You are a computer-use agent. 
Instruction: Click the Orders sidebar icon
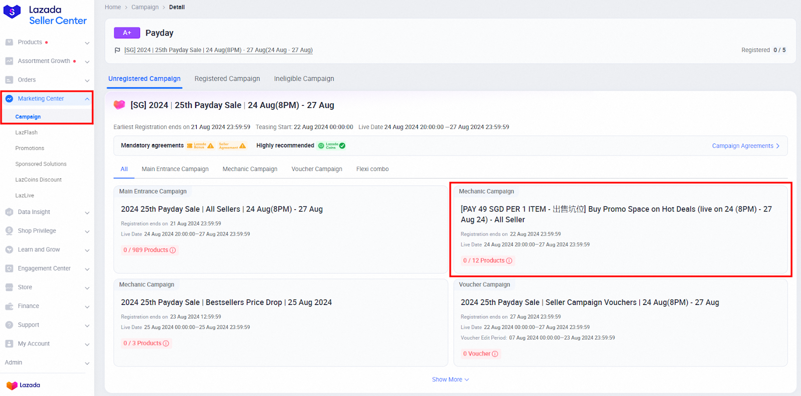coord(9,80)
